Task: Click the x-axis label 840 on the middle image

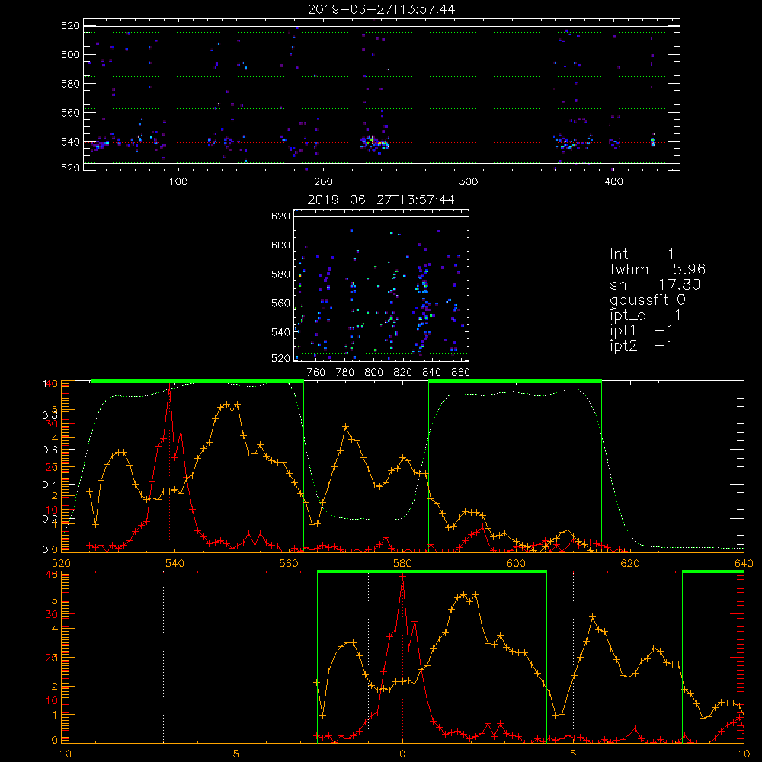Action: (x=432, y=373)
